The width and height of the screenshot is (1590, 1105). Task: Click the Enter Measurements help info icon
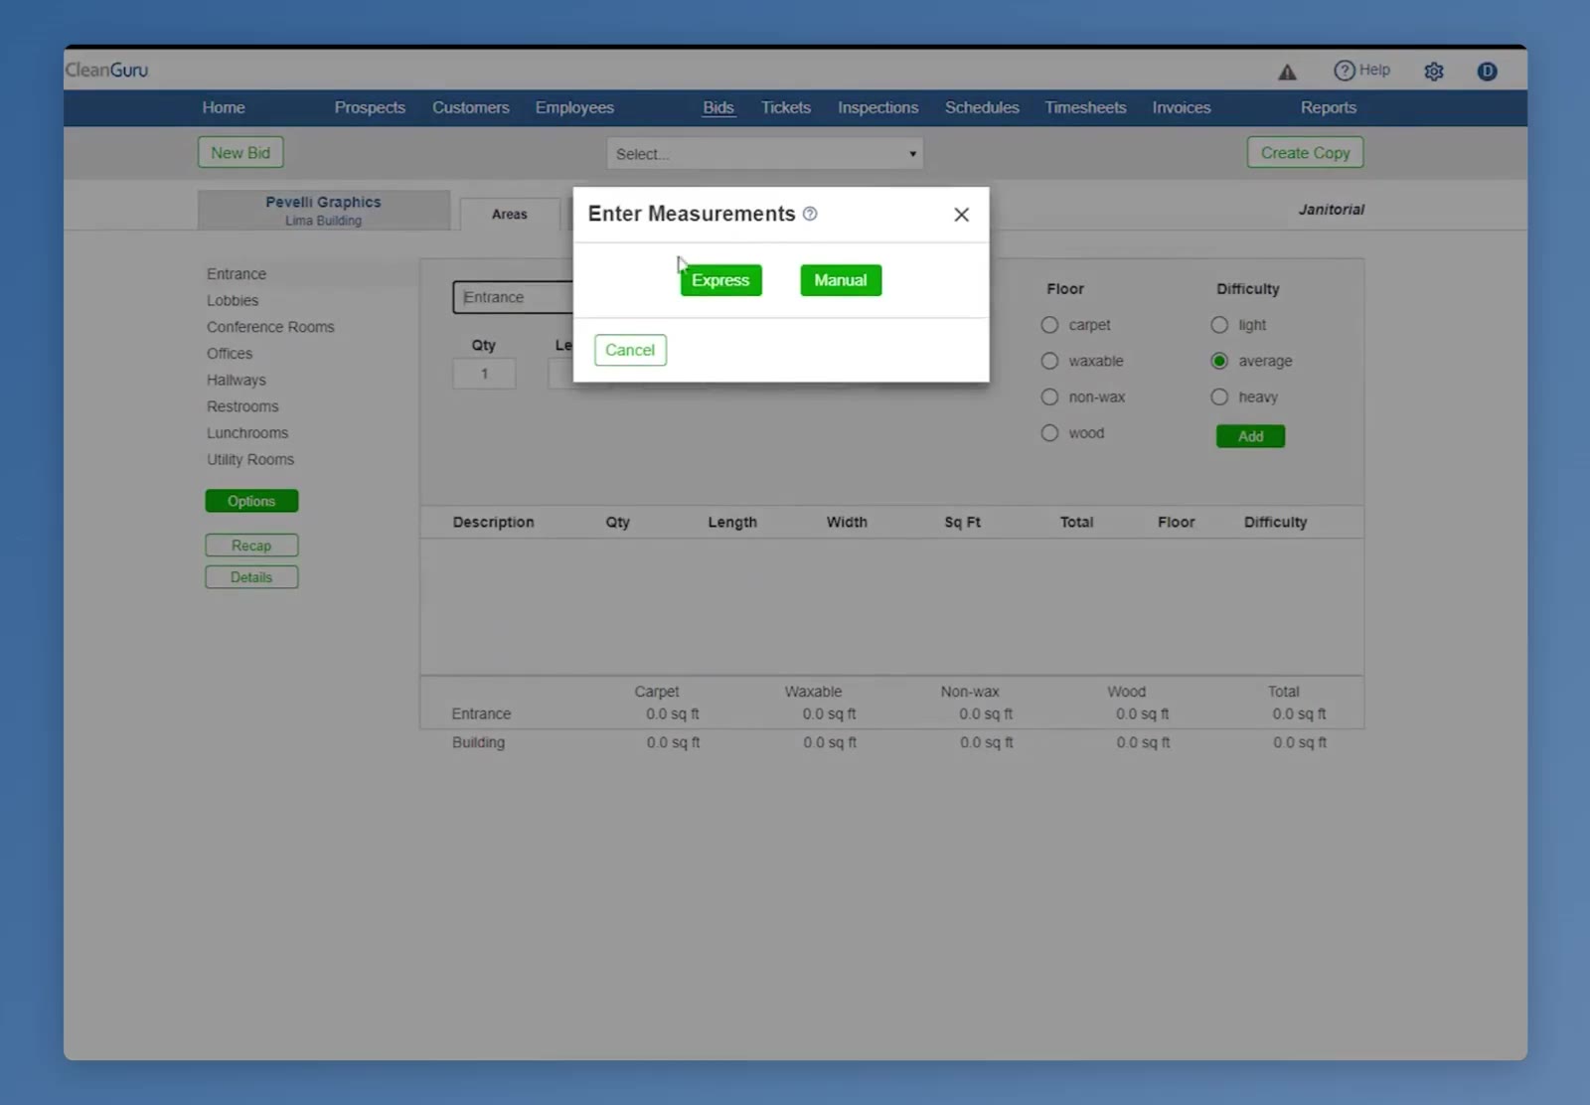click(810, 214)
